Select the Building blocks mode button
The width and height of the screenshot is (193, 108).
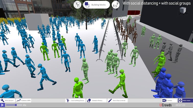point(97,5)
